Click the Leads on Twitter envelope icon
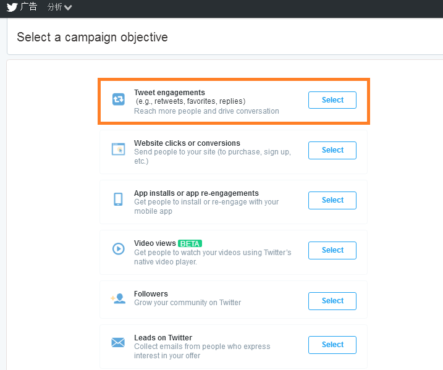This screenshot has width=443, height=370. coord(118,342)
